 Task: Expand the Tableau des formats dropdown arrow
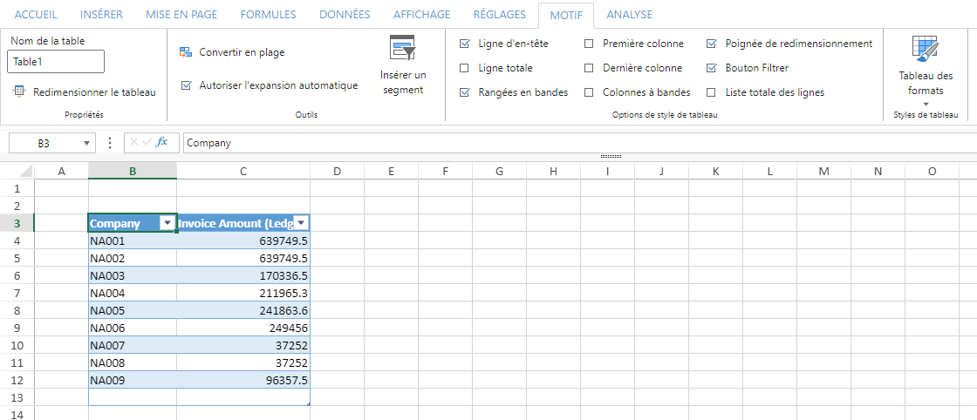tap(926, 104)
